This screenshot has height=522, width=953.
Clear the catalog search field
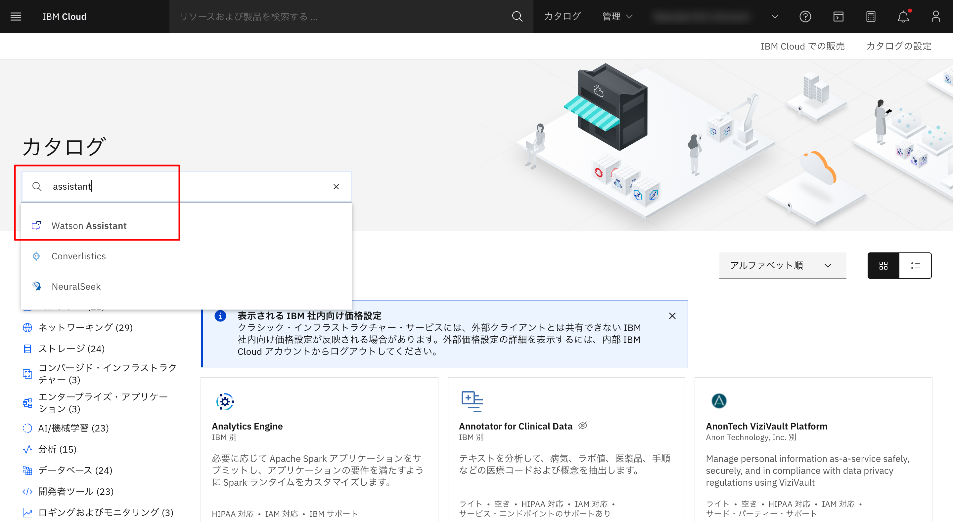coord(336,187)
